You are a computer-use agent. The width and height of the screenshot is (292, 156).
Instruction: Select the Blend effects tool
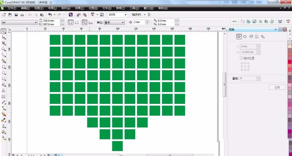coord(4,114)
